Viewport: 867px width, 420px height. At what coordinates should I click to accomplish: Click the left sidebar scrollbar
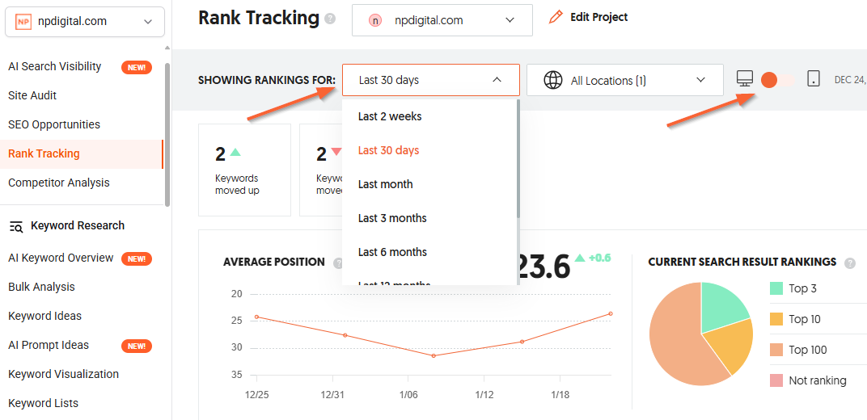point(167,134)
